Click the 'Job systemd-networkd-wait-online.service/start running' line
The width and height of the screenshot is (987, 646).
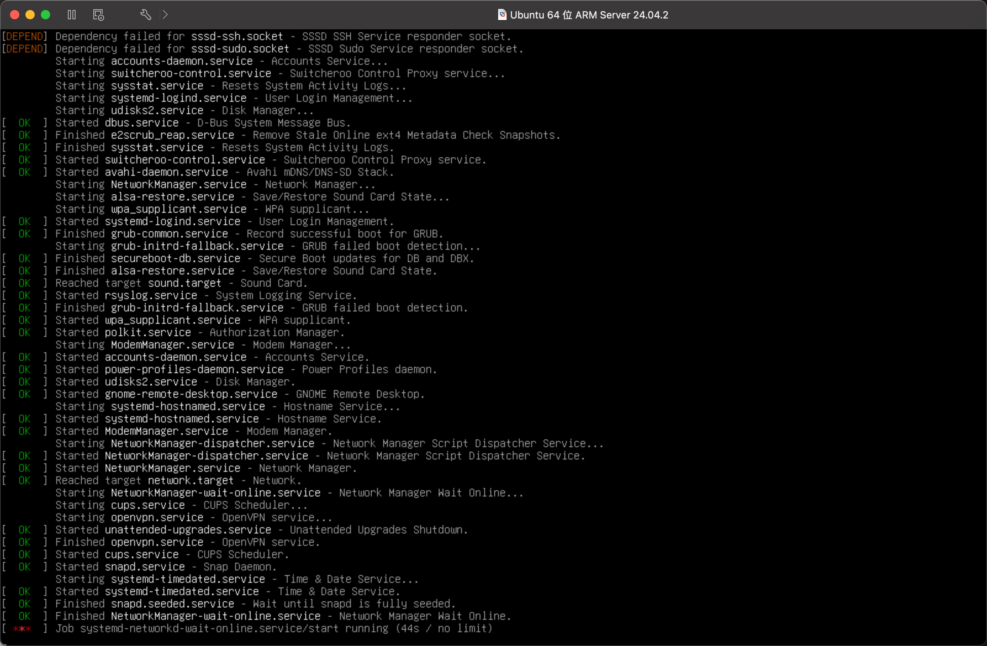(x=247, y=629)
